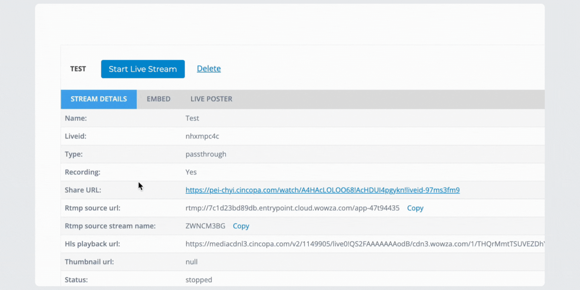Click the ZWNCM3BG stream name value

tap(205, 226)
